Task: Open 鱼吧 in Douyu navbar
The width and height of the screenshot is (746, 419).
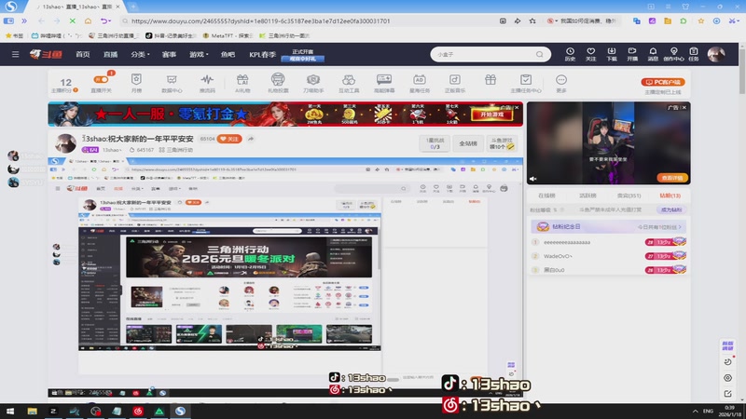Action: 228,54
